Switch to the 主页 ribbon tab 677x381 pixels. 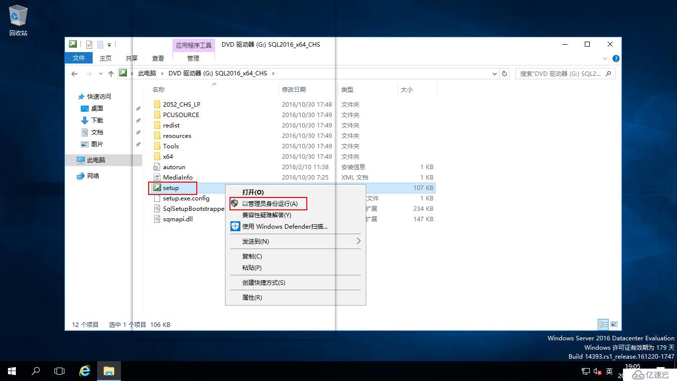pyautogui.click(x=106, y=58)
